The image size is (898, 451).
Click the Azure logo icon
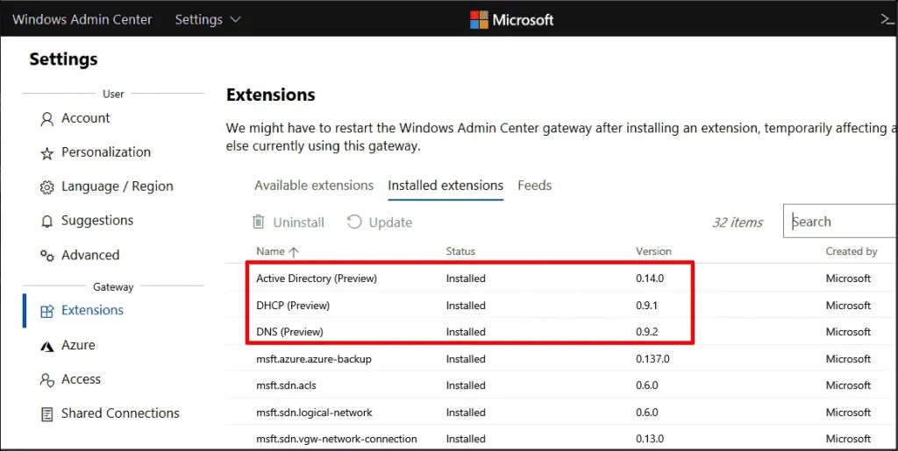tap(47, 346)
